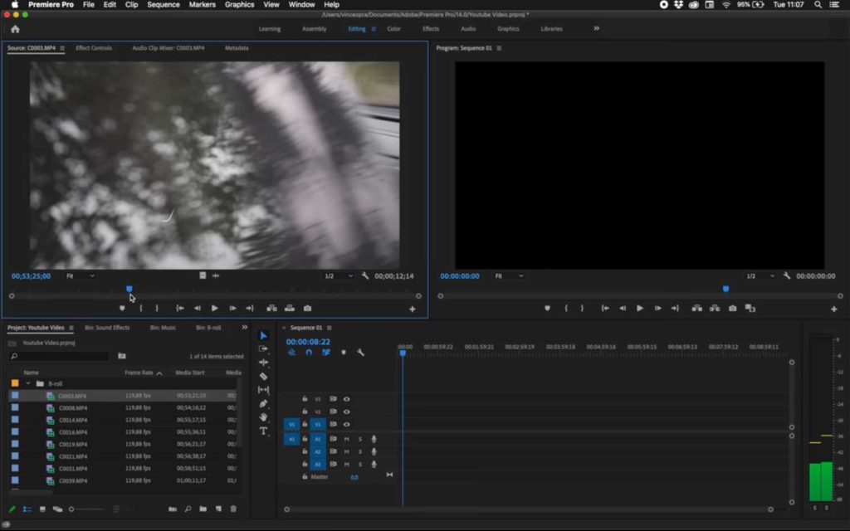
Task: Toggle project writable pencil icon
Action: 12,509
